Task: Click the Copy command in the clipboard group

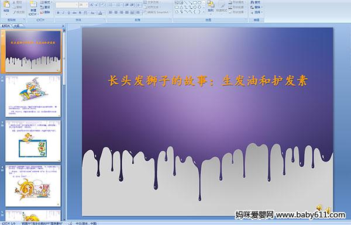Action: pyautogui.click(x=18, y=7)
